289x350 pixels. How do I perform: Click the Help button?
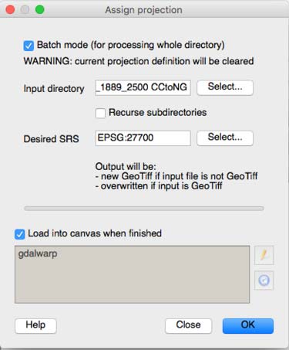coord(35,325)
